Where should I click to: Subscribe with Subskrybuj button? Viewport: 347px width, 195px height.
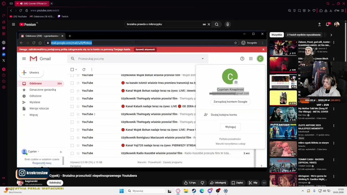tap(55, 183)
